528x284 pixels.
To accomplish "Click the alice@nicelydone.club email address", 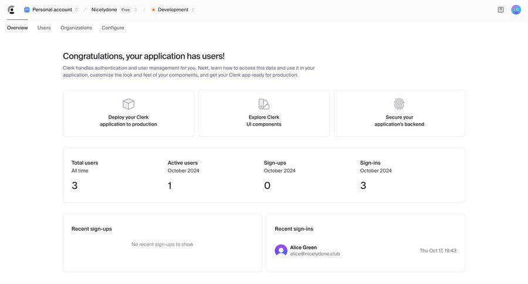I will [x=315, y=253].
